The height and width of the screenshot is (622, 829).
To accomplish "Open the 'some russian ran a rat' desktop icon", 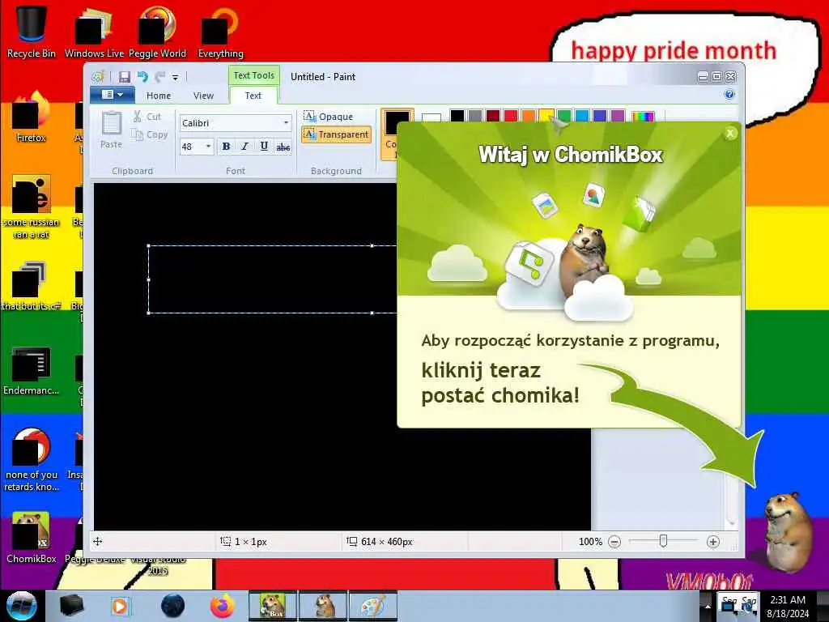I will pyautogui.click(x=32, y=207).
